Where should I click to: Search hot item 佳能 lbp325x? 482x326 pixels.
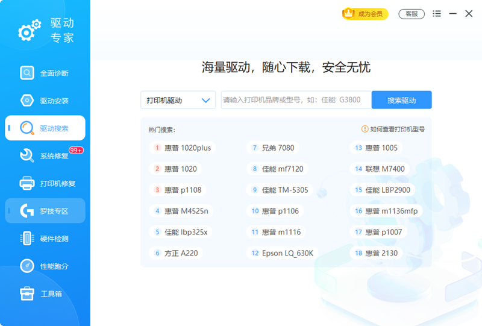tap(181, 232)
